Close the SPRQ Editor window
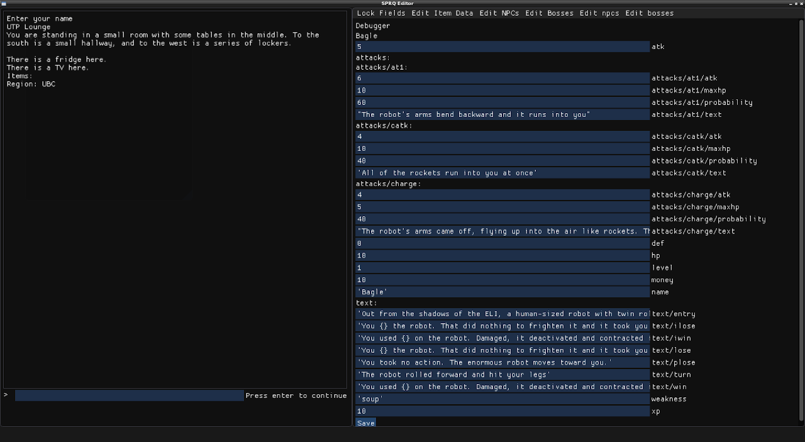The width and height of the screenshot is (805, 442). [801, 3]
